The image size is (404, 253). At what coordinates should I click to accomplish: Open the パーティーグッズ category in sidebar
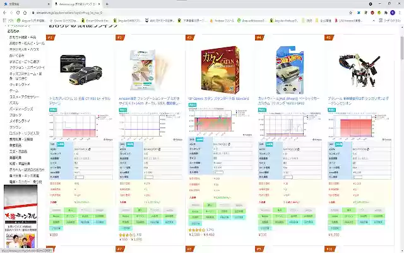[21, 109]
